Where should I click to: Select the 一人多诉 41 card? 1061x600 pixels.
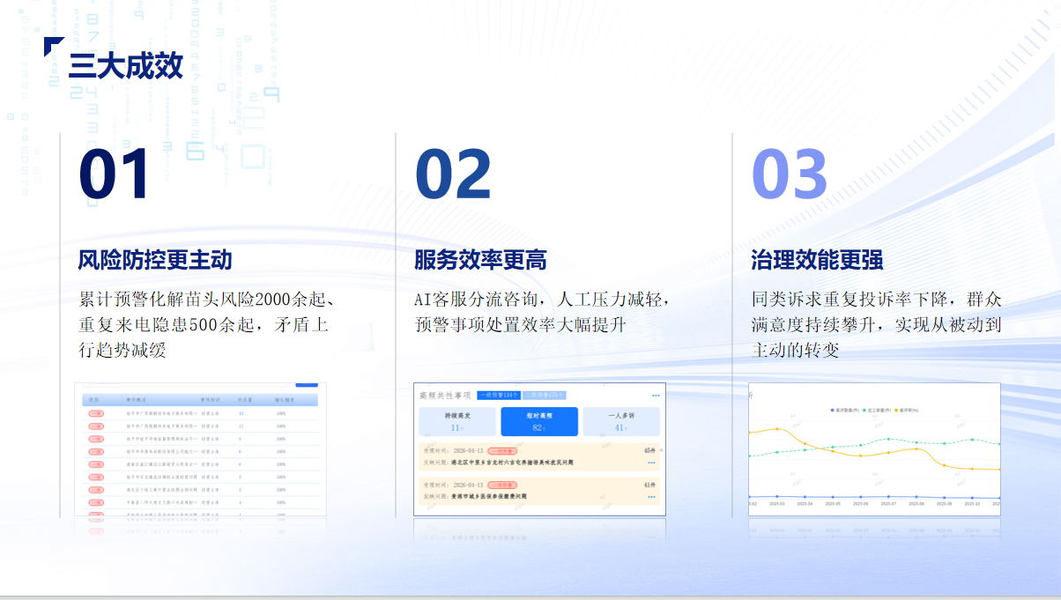[621, 422]
